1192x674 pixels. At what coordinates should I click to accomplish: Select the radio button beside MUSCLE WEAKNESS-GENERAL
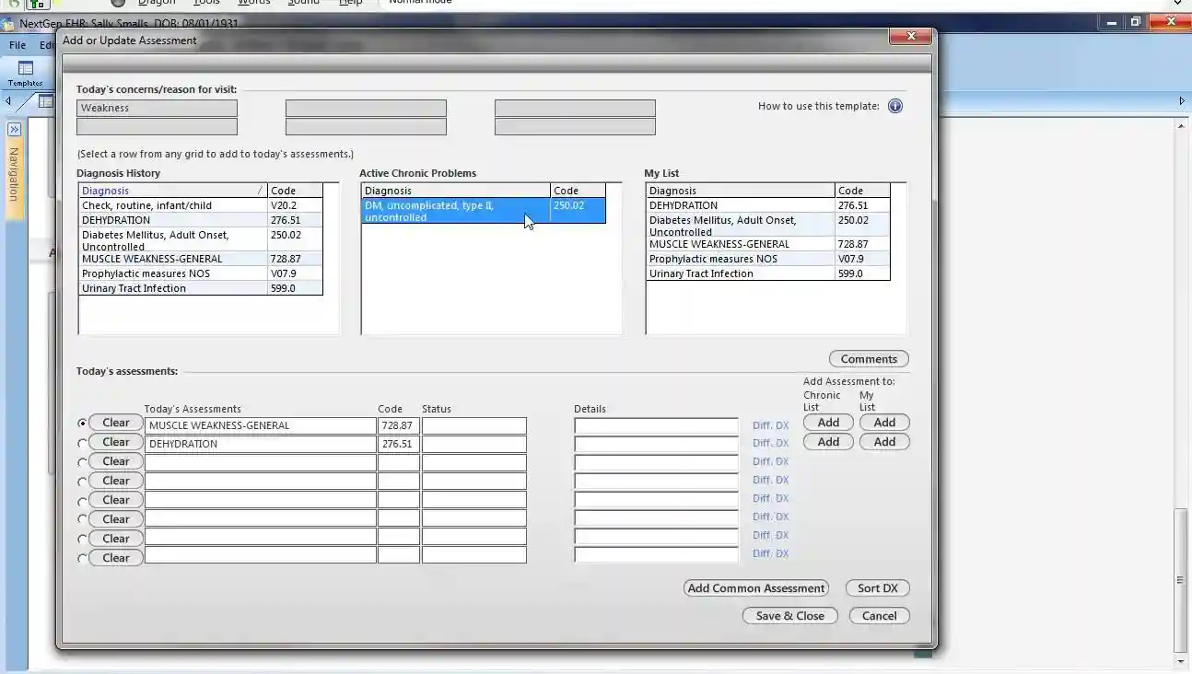point(82,423)
